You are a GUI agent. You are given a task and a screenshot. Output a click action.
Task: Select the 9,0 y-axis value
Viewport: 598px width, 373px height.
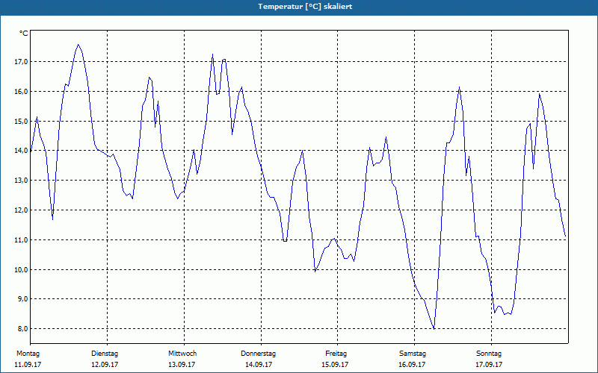(22, 299)
